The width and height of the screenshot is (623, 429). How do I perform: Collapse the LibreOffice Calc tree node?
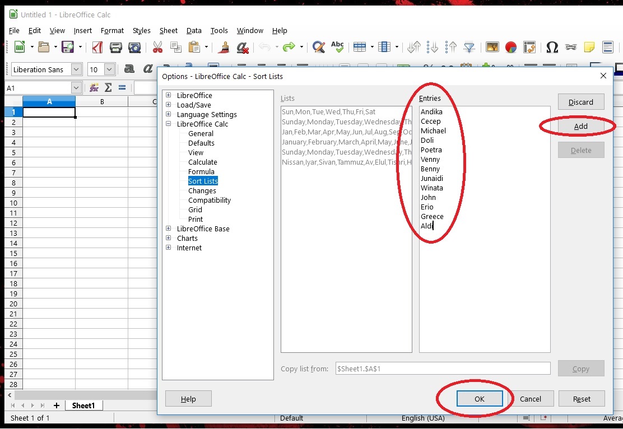click(169, 124)
